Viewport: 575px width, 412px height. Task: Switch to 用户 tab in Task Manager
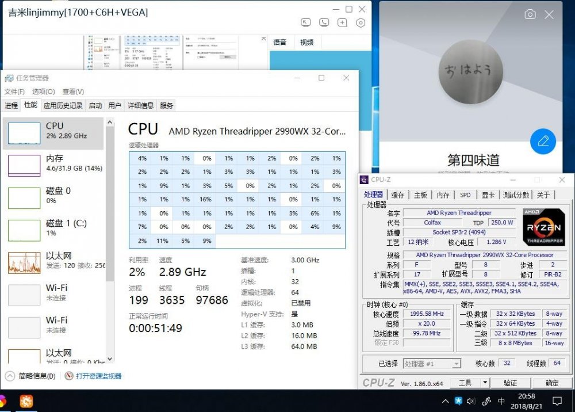click(115, 106)
